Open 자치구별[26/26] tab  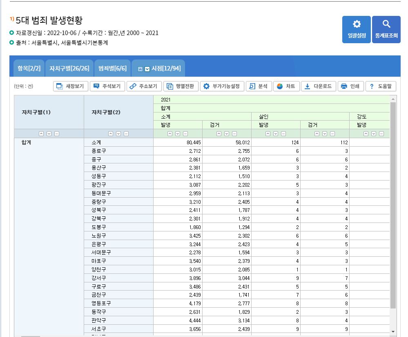point(69,68)
